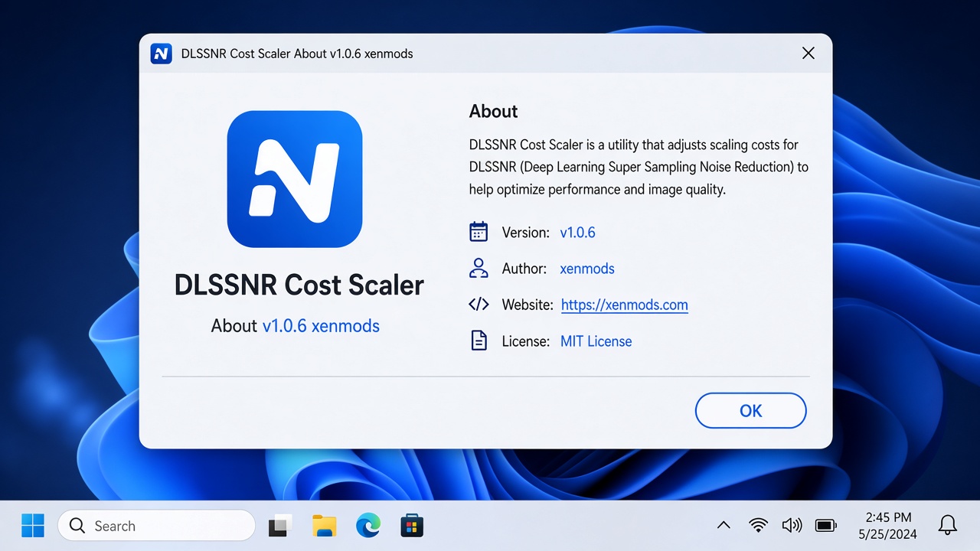This screenshot has width=980, height=551.
Task: Click the document icon beside License
Action: pyautogui.click(x=479, y=341)
